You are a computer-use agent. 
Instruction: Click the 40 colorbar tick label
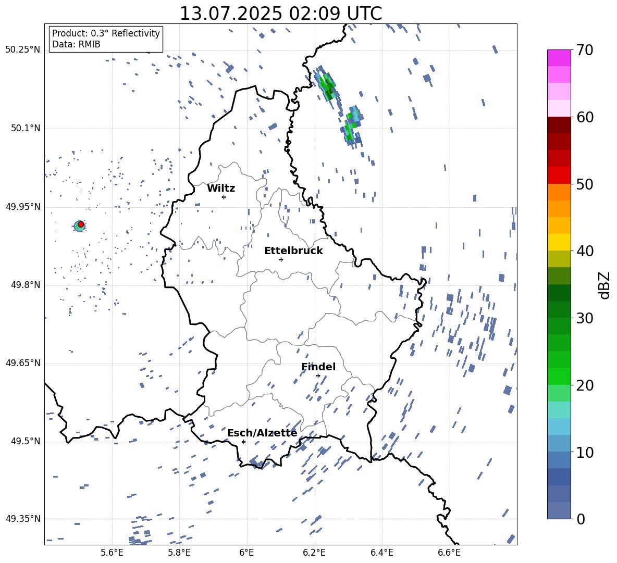pos(585,251)
